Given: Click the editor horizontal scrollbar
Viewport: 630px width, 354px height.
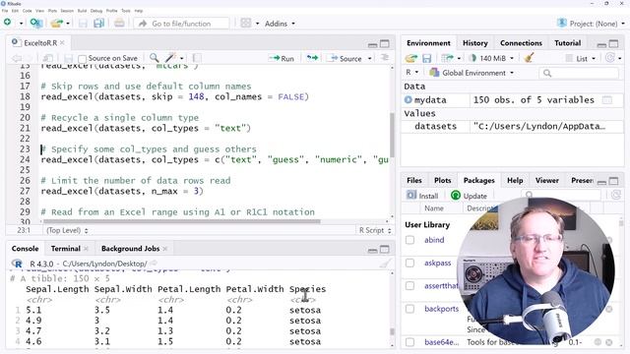Looking at the screenshot, I should click(x=181, y=221).
